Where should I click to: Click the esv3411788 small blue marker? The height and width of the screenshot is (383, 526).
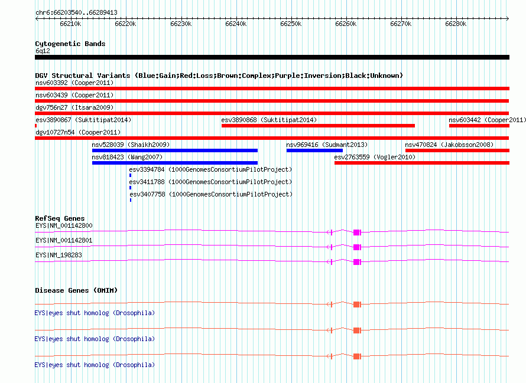pos(130,188)
